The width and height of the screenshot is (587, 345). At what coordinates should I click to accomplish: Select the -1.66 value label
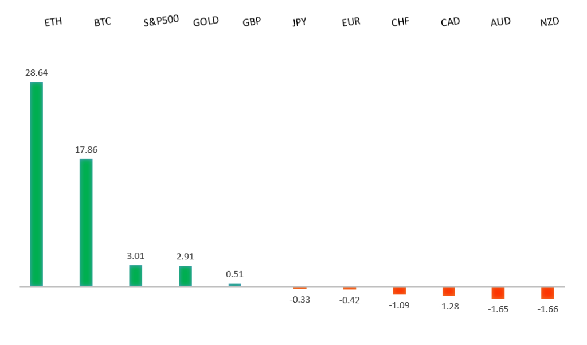pos(547,309)
